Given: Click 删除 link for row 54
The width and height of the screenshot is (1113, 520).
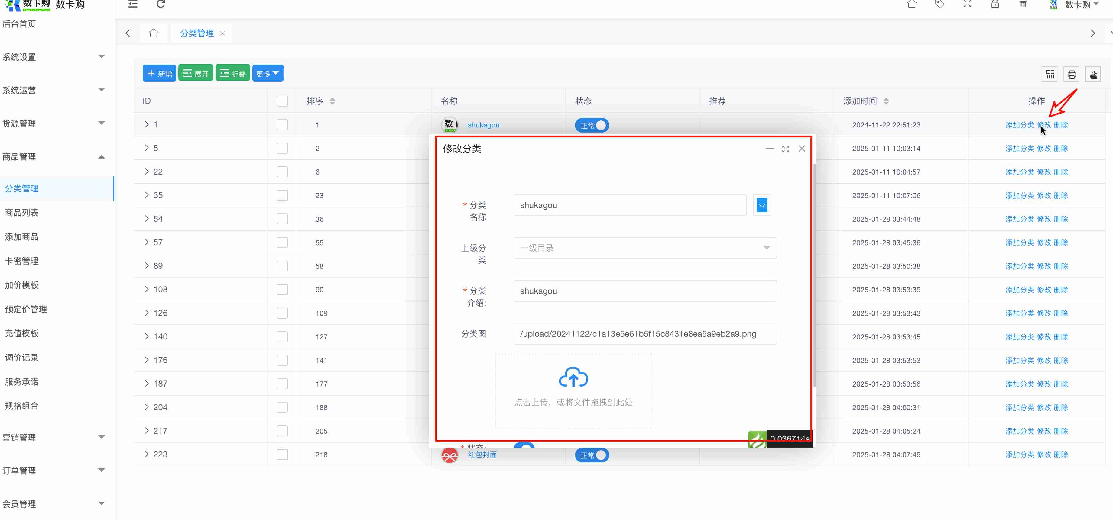Looking at the screenshot, I should click(1061, 219).
